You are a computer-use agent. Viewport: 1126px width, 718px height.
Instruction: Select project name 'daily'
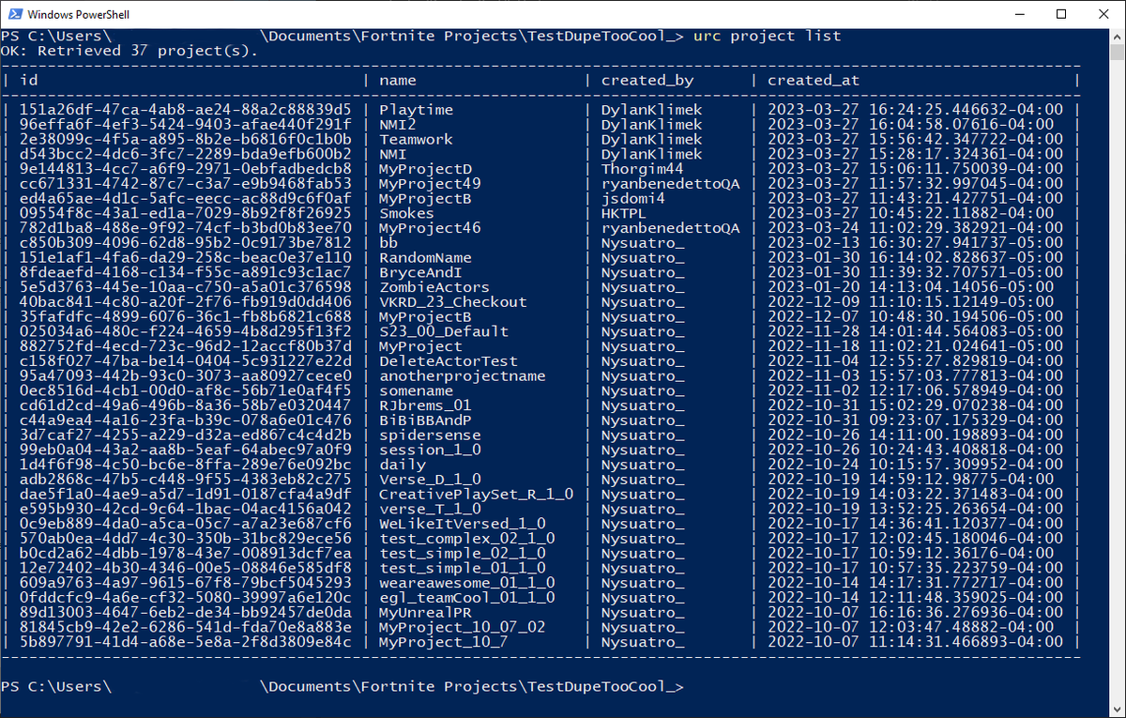pos(403,465)
